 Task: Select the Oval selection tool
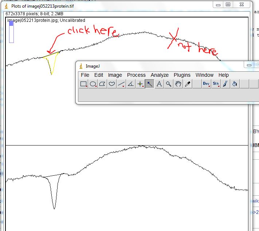pyautogui.click(x=93, y=84)
